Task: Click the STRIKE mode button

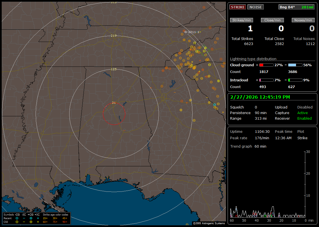Action: pyautogui.click(x=238, y=7)
